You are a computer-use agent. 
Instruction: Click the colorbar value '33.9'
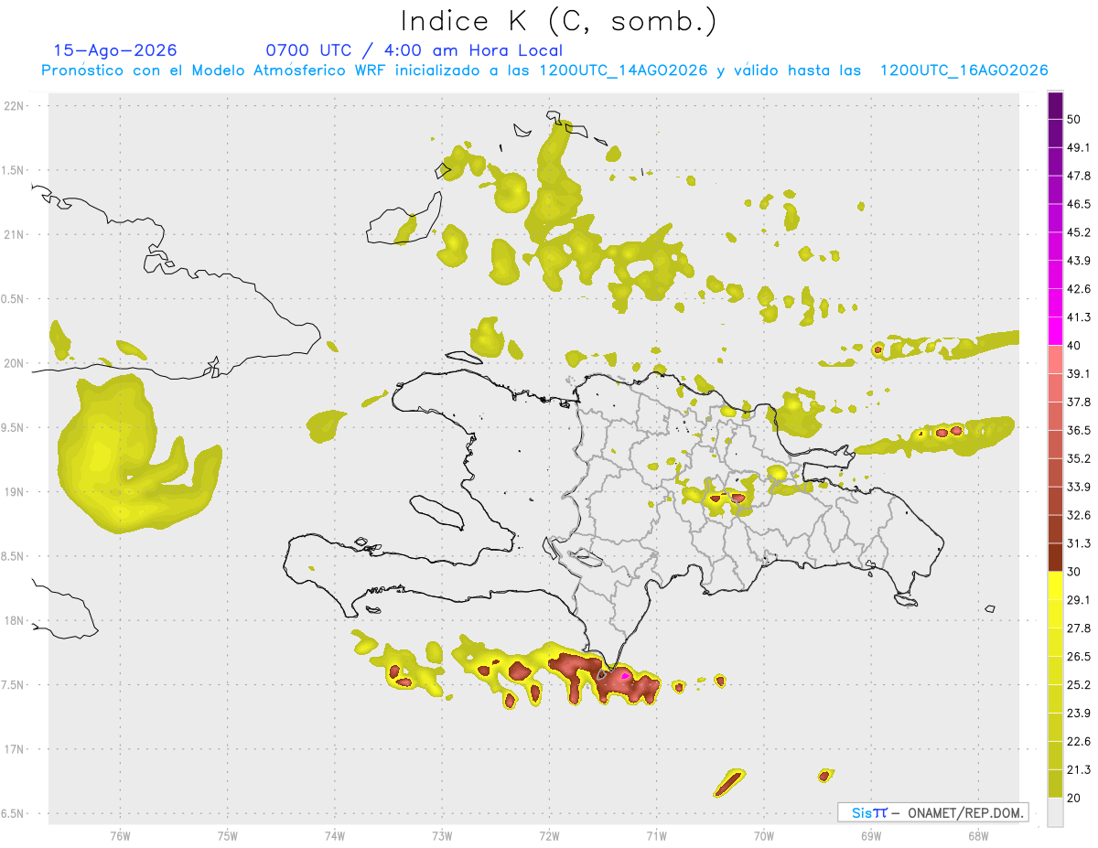click(x=1079, y=487)
